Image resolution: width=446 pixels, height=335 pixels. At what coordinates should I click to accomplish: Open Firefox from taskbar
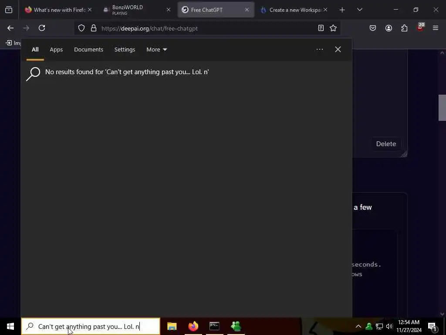193,326
